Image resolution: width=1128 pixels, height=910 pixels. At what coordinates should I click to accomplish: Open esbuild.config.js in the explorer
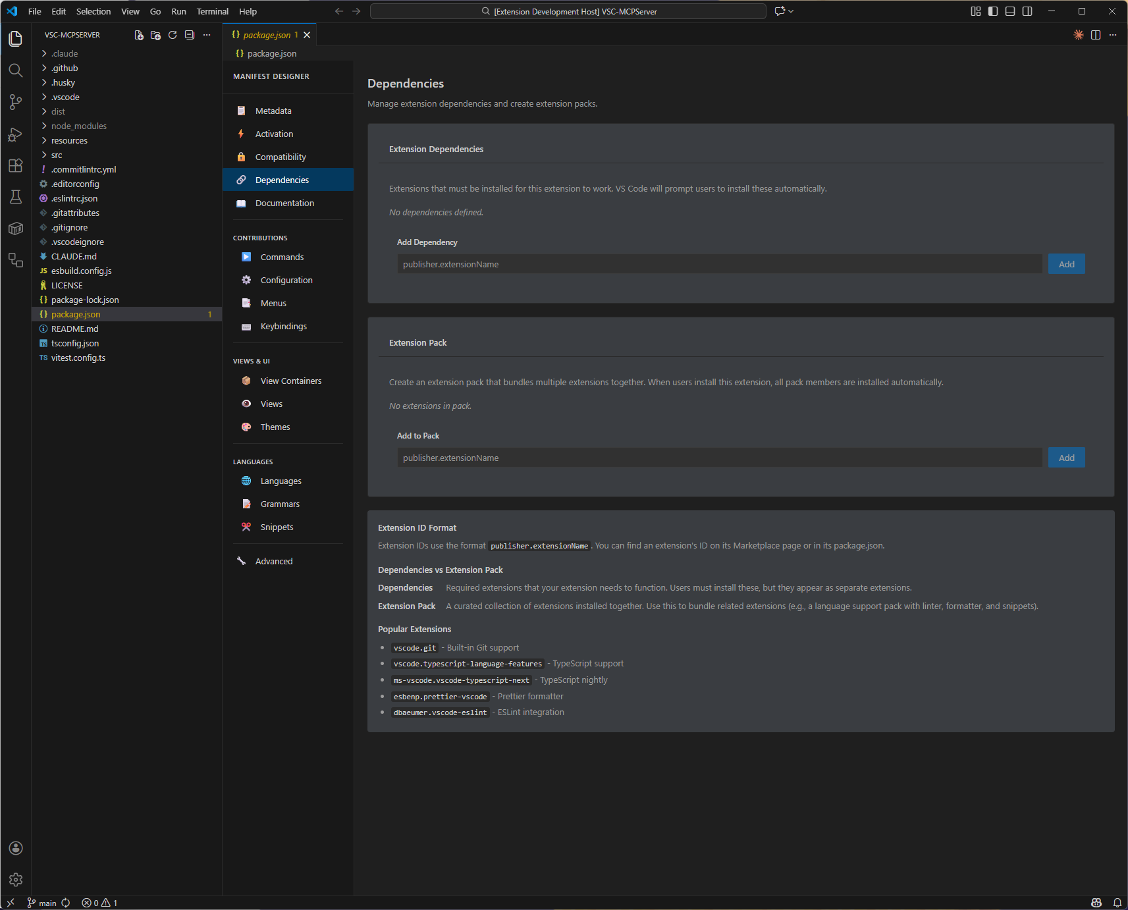(126, 271)
